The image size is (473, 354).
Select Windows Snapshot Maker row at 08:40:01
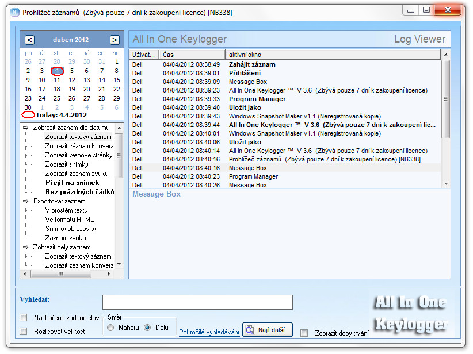click(284, 133)
